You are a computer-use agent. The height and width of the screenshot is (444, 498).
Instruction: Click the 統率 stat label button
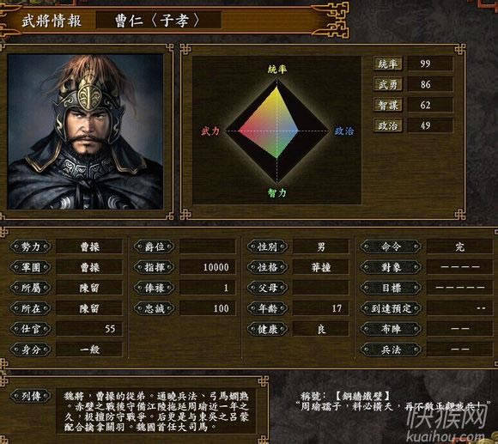[388, 64]
